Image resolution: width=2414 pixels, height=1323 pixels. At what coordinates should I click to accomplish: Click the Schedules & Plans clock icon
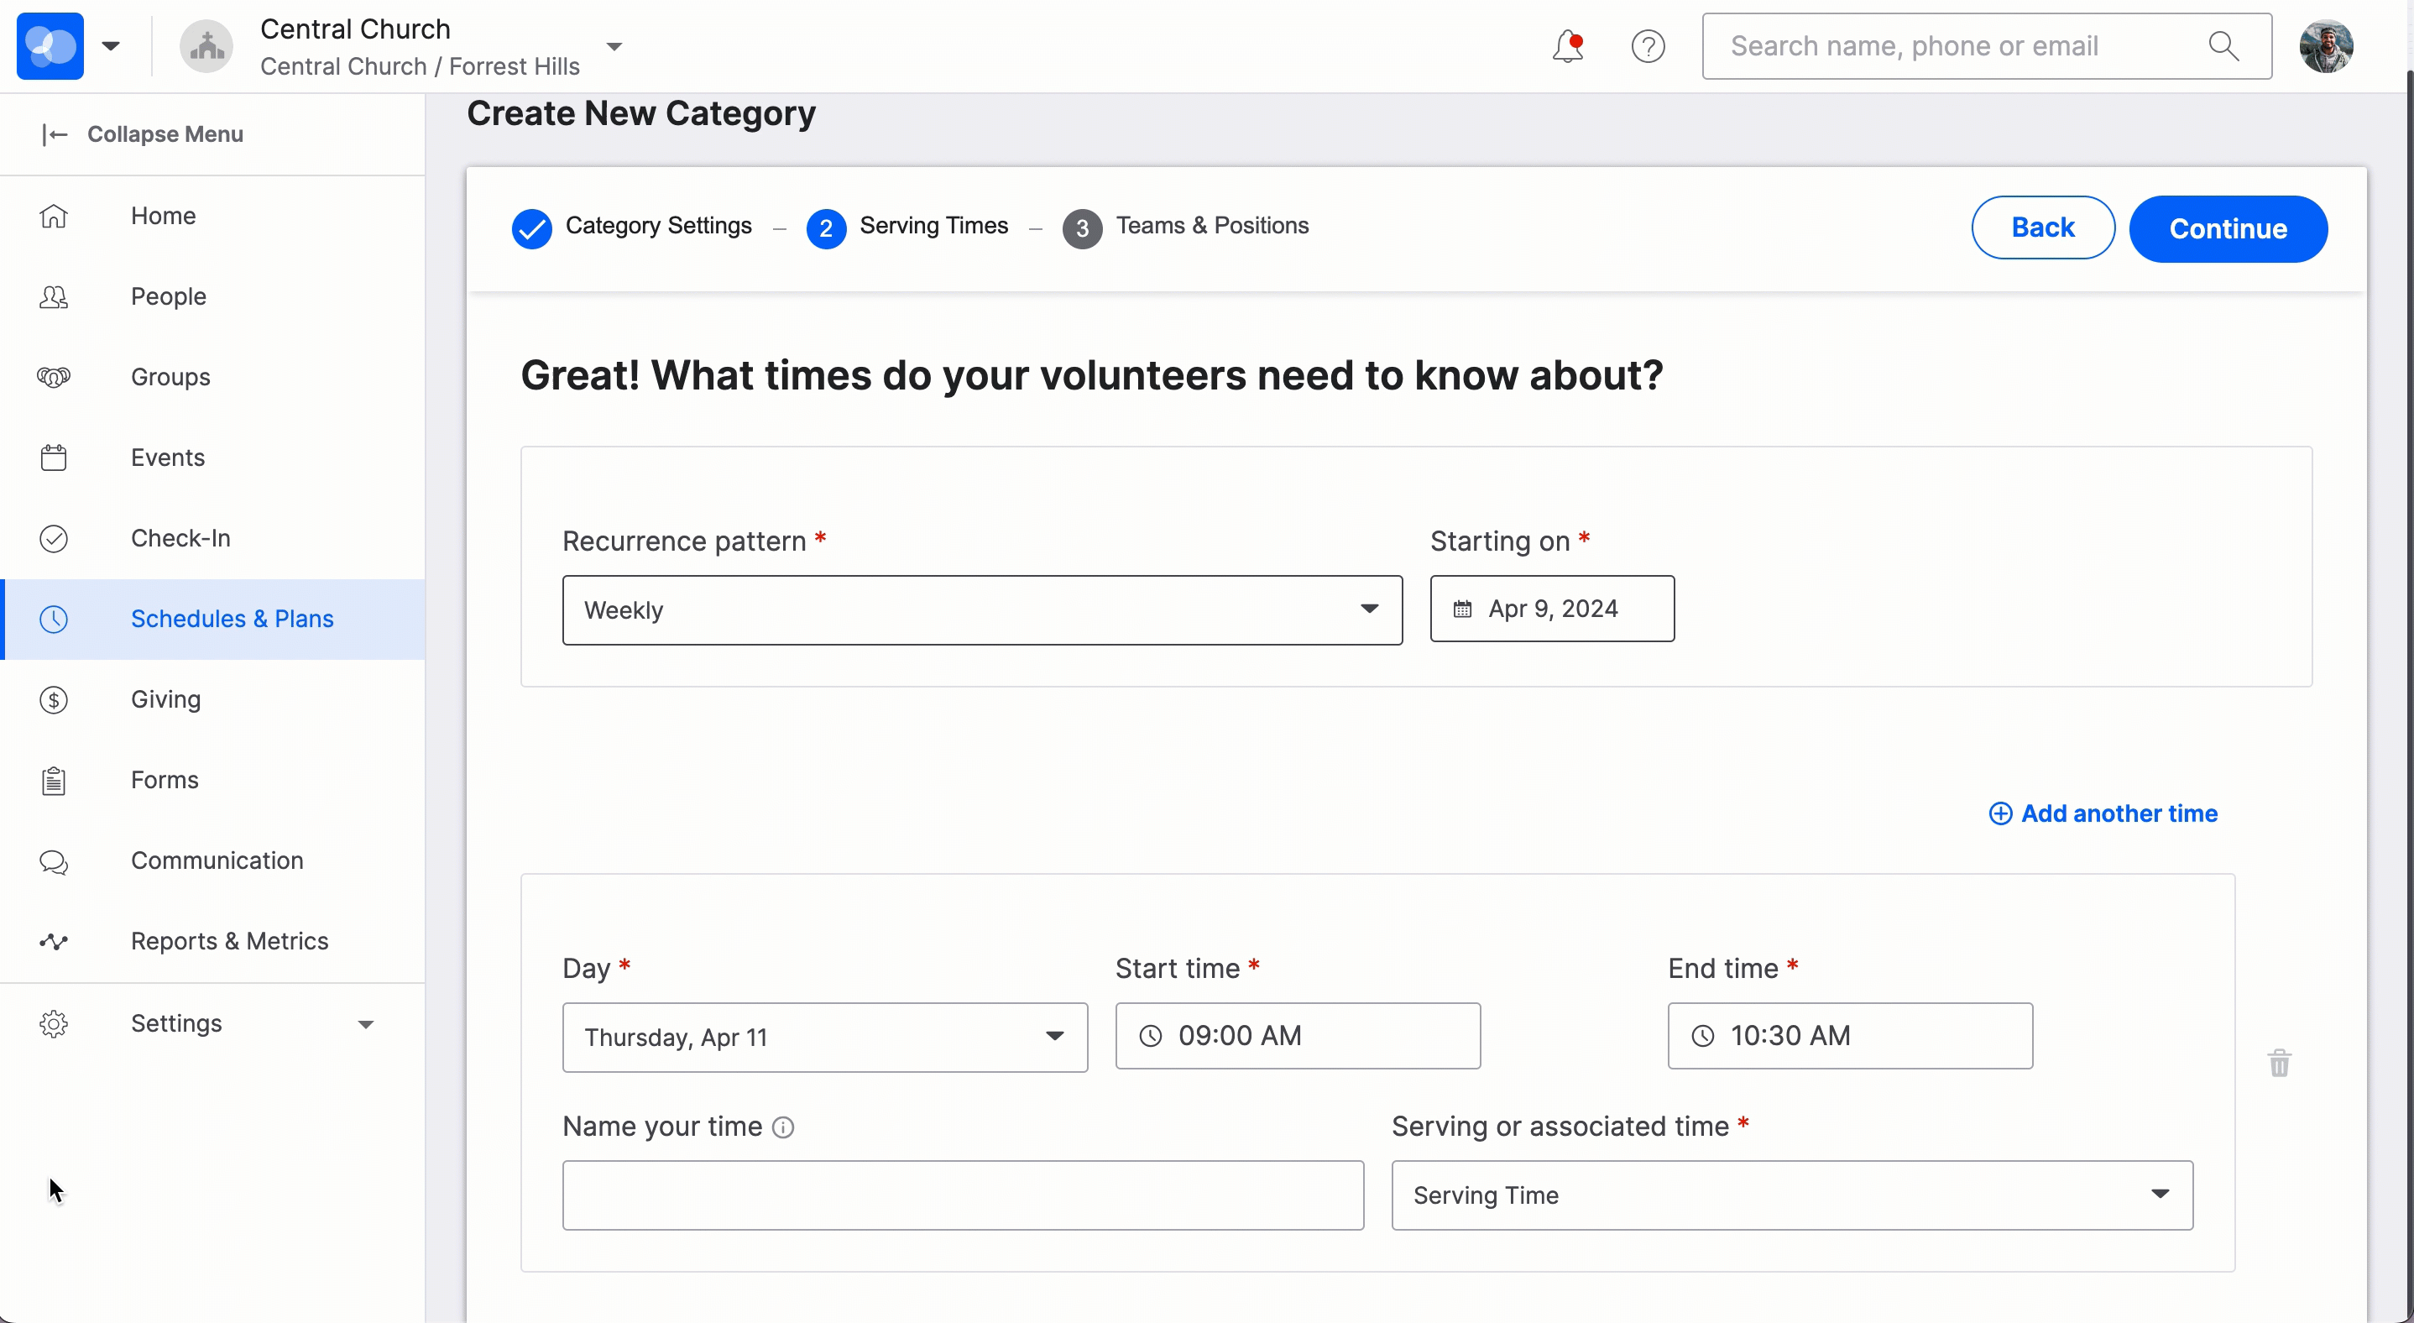[x=54, y=620]
